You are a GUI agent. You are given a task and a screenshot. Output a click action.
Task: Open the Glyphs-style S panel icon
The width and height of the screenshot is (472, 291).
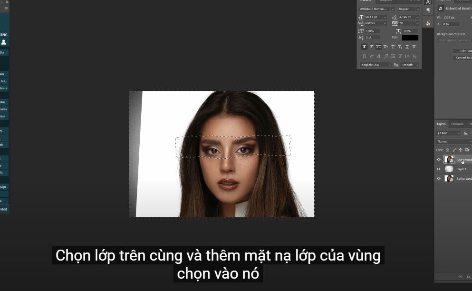click(428, 23)
